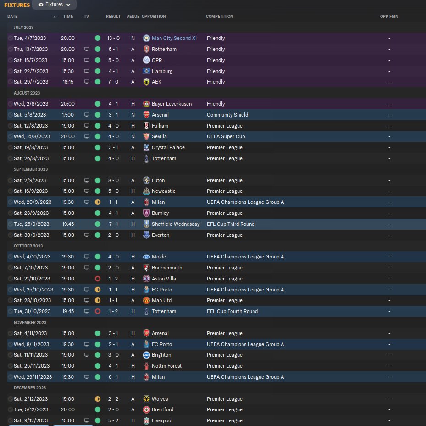The image size is (426, 426).
Task: Click the Molde club badge
Action: point(146,257)
